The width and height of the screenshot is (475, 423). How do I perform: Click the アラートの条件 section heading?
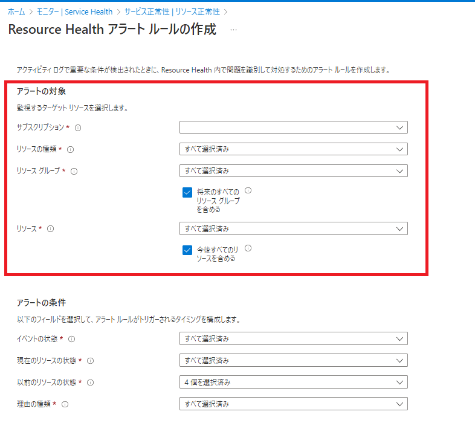pyautogui.click(x=41, y=302)
